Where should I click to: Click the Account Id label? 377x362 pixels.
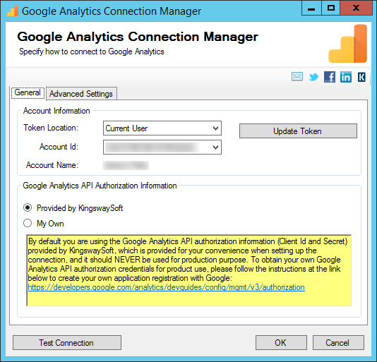pyautogui.click(x=59, y=147)
